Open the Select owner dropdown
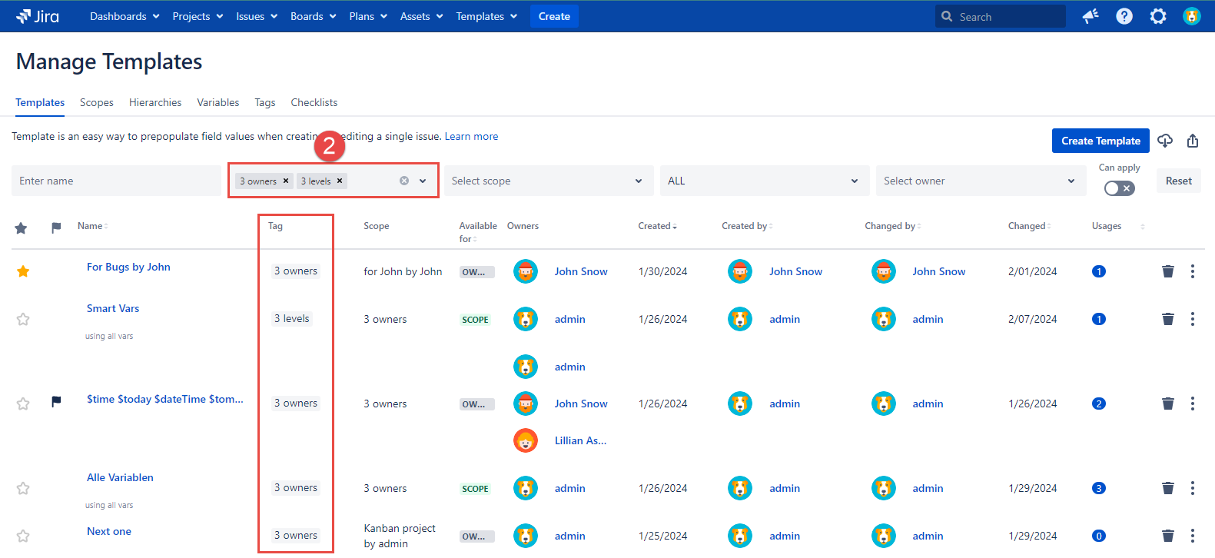Screen dimensions: 1215x558 [980, 181]
